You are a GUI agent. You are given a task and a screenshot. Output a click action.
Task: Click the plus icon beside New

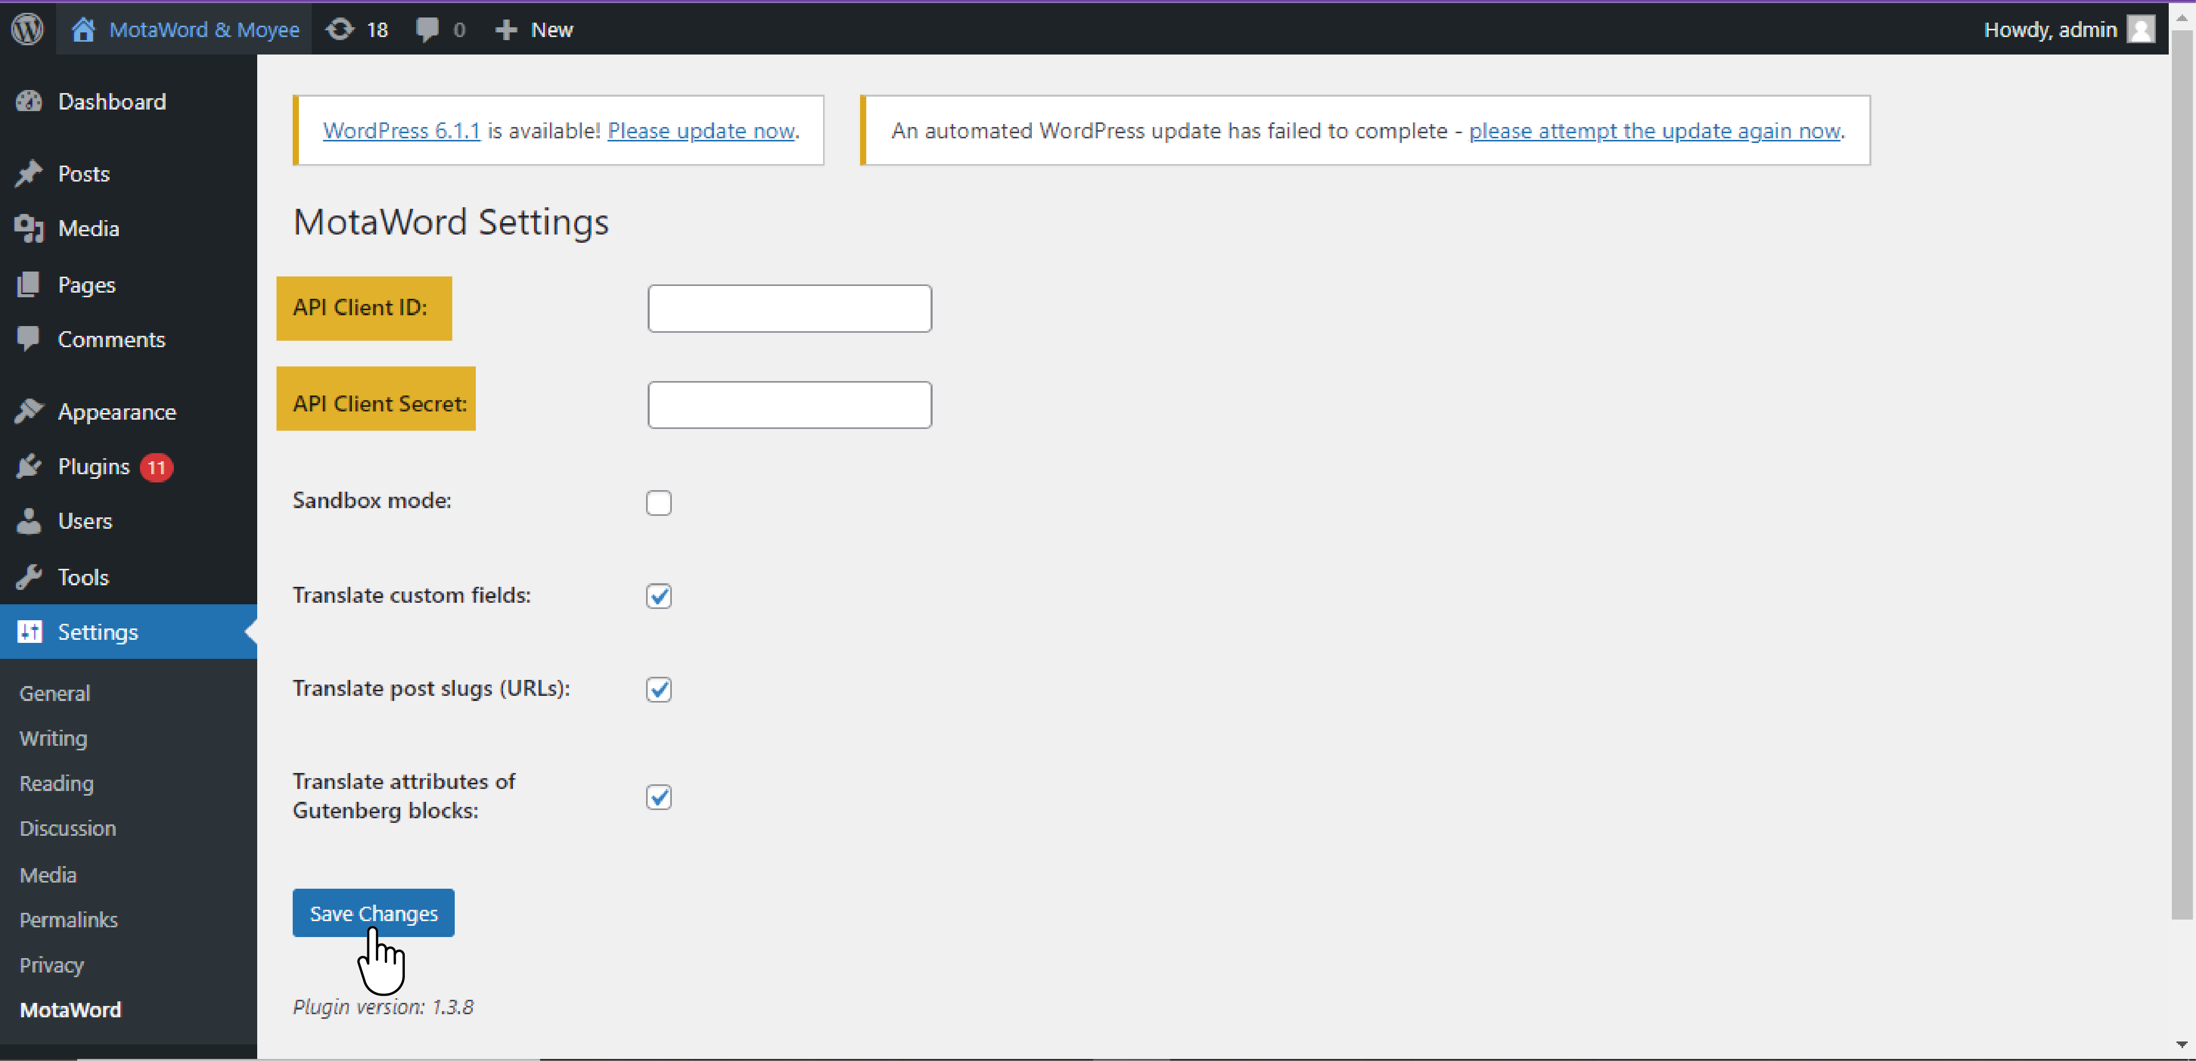click(x=506, y=30)
